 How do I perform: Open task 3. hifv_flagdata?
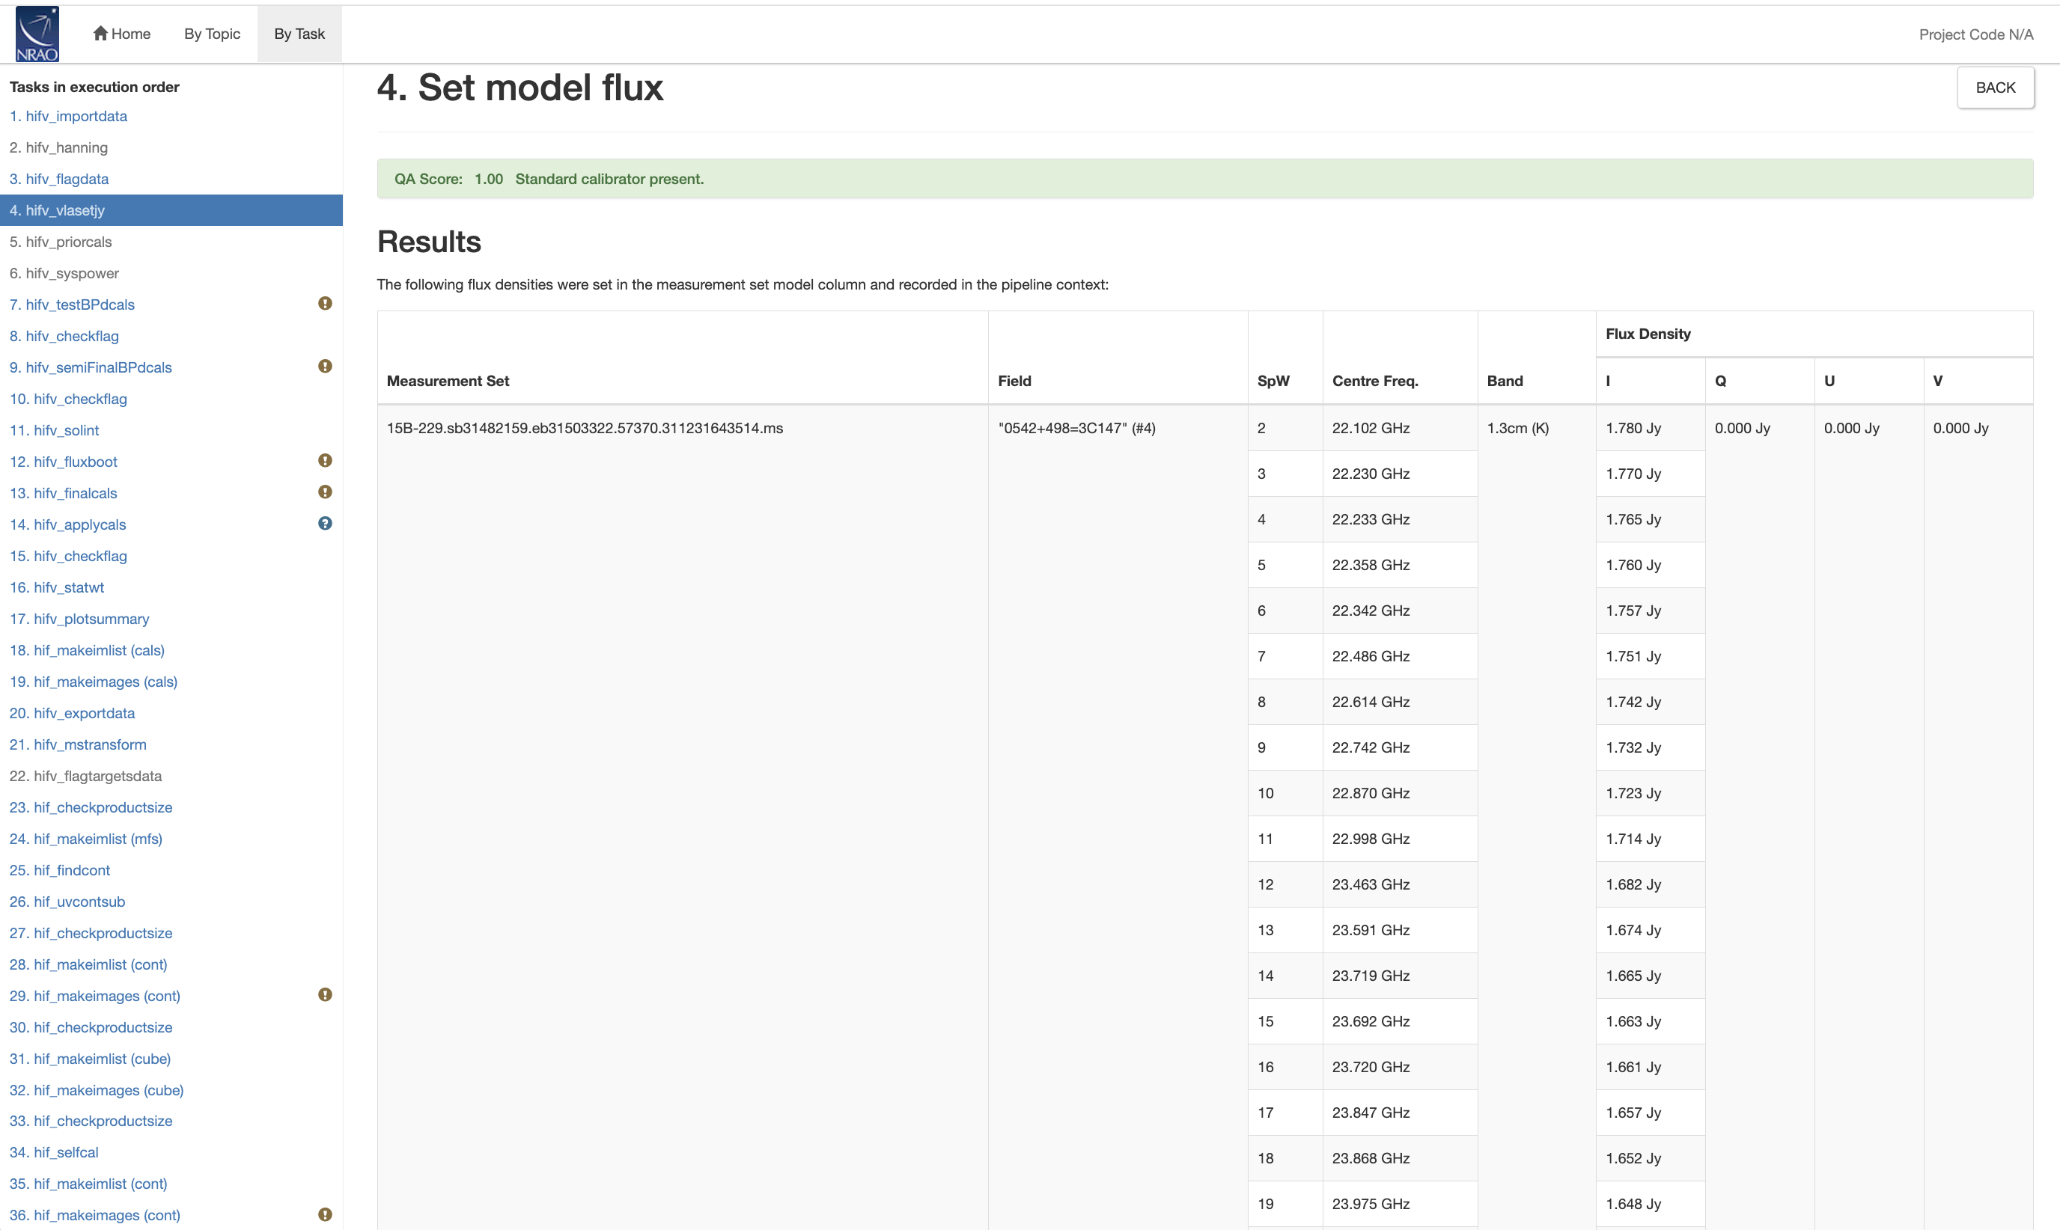[x=59, y=179]
